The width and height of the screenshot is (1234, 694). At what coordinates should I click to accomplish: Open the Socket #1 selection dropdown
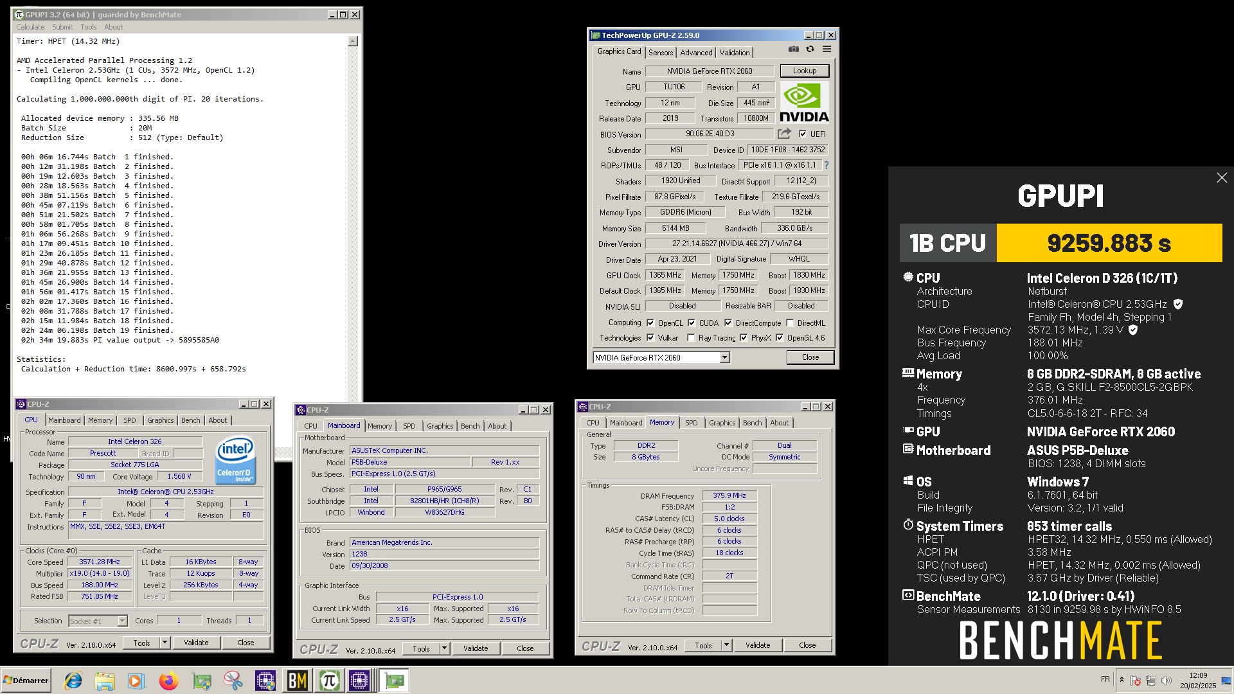coord(98,621)
